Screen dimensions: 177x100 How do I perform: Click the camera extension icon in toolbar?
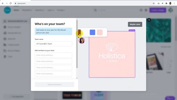coord(158,3)
